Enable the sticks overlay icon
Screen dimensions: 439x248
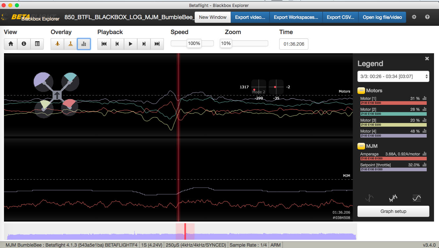click(x=70, y=44)
